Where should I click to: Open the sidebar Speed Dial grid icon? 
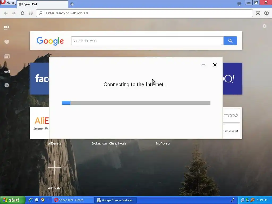[7, 28]
